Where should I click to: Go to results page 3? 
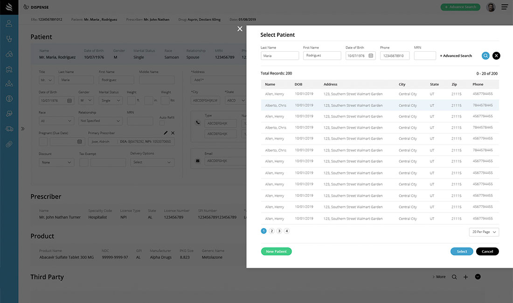click(279, 231)
